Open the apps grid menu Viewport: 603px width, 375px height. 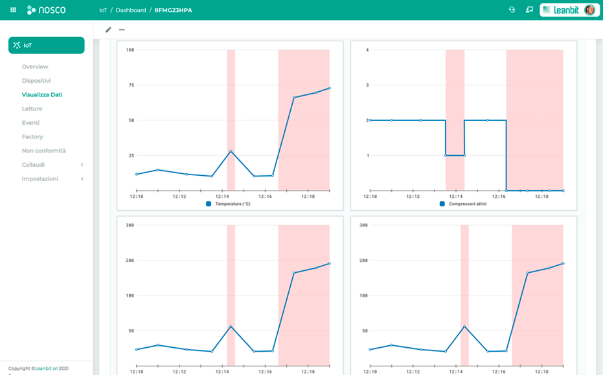point(13,10)
